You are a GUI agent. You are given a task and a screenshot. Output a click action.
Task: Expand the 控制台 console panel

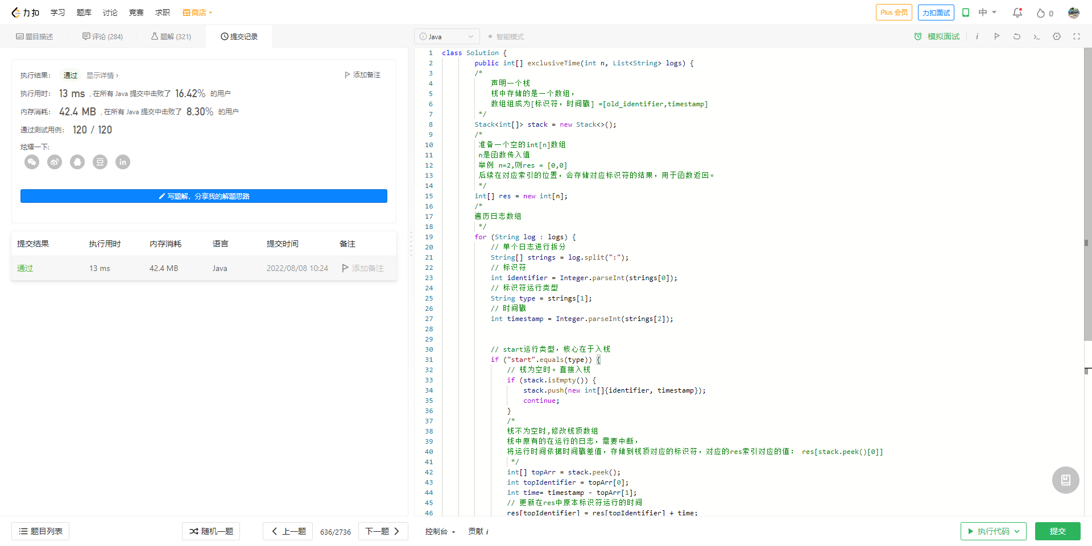click(x=440, y=532)
